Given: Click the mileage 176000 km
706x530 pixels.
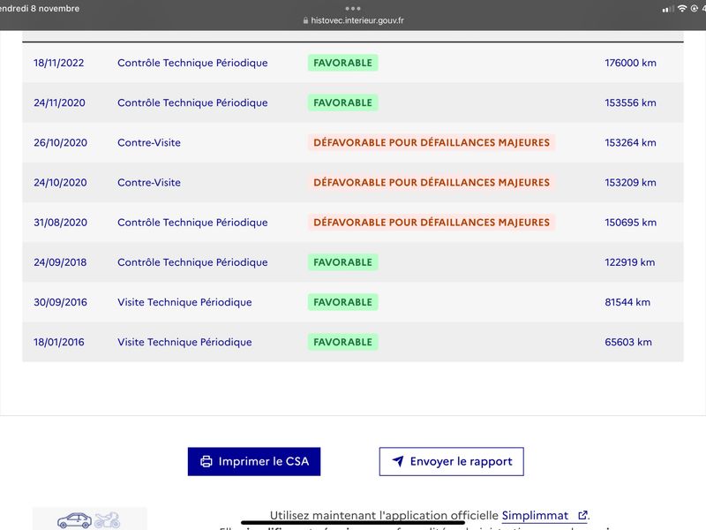Looking at the screenshot, I should coord(630,63).
